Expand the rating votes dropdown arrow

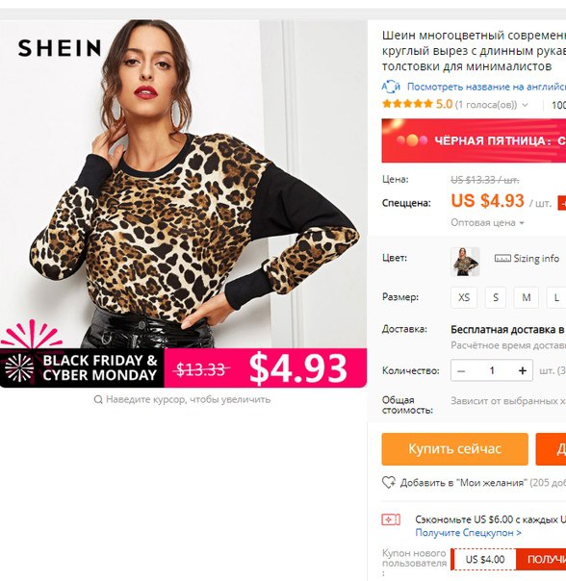tap(525, 105)
